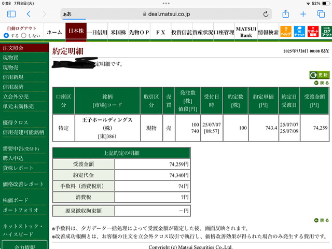Screen dimensions: 332x249
Task: Select 現物買 in sidebar
Action: (x=10, y=58)
